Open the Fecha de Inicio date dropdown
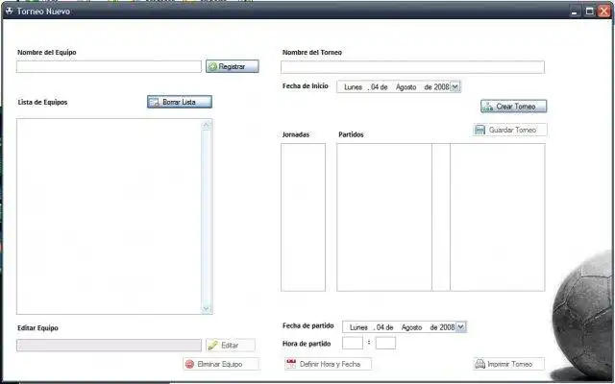This screenshot has width=615, height=384. (x=455, y=87)
